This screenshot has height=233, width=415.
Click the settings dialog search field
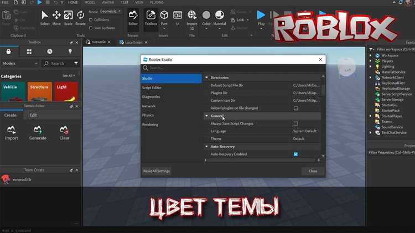tap(233, 68)
